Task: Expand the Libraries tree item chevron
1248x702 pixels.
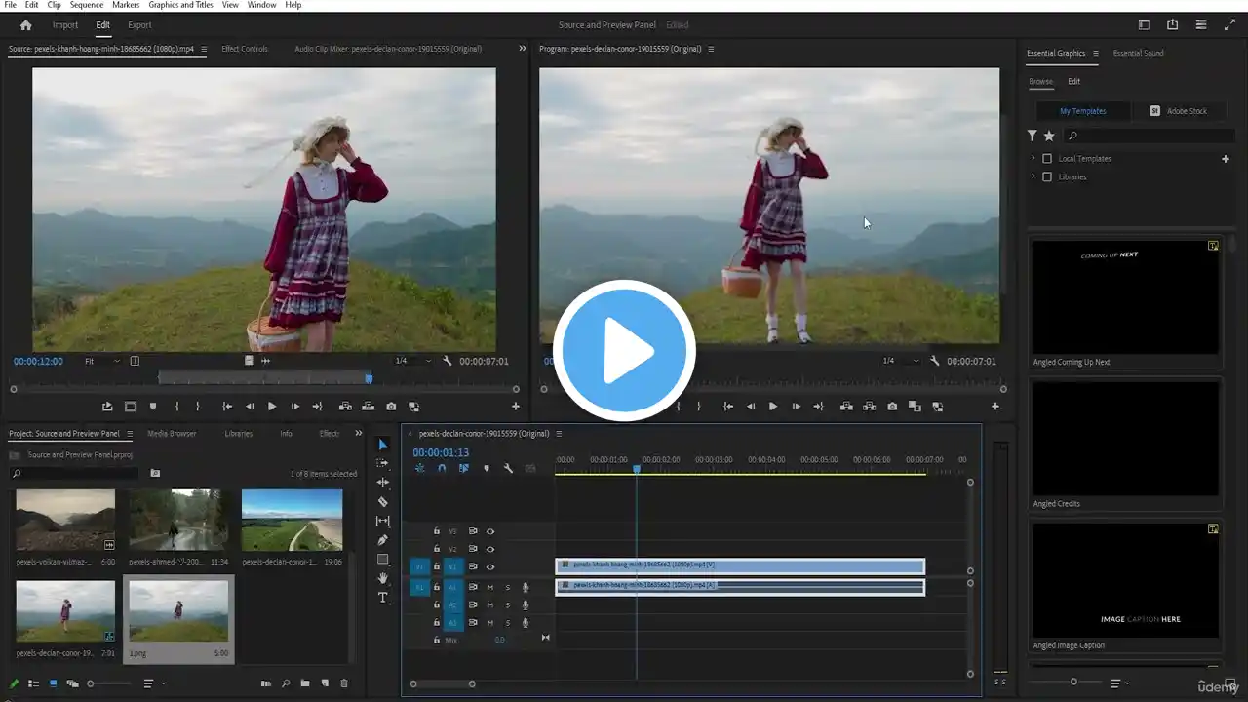Action: click(1033, 176)
